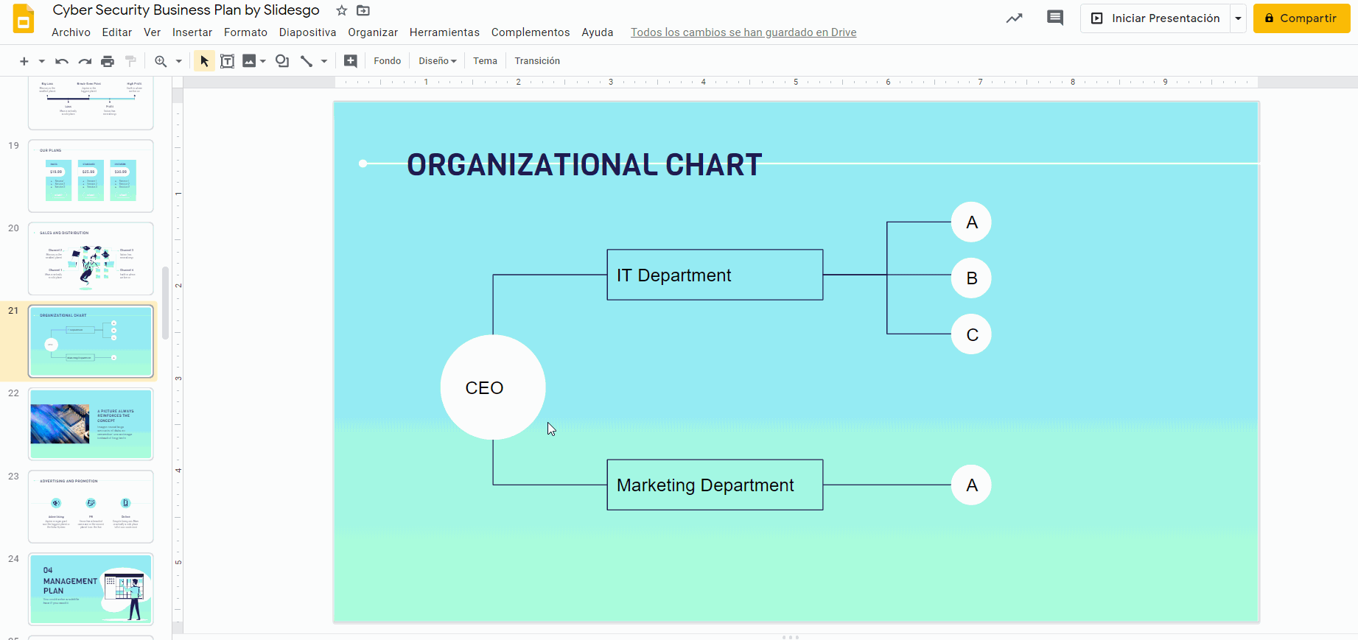Click the redo arrow
The width and height of the screenshot is (1358, 640).
(85, 61)
